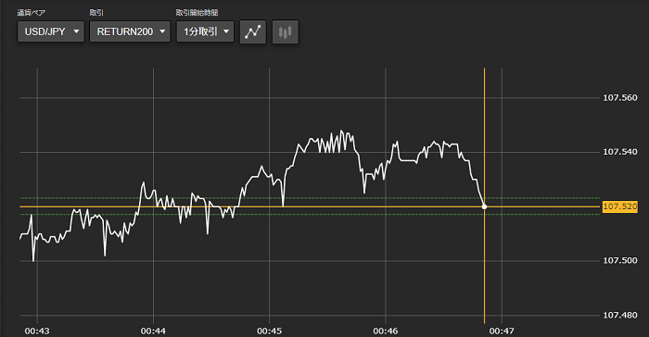Screen dimensions: 649x337
Task: Open the USD/JPY currency pair dropdown
Action: point(51,31)
